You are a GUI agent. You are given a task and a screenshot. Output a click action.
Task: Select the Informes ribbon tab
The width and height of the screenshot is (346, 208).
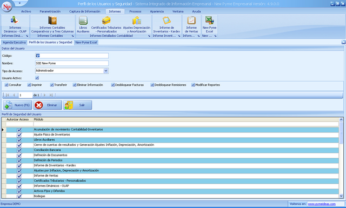point(115,11)
